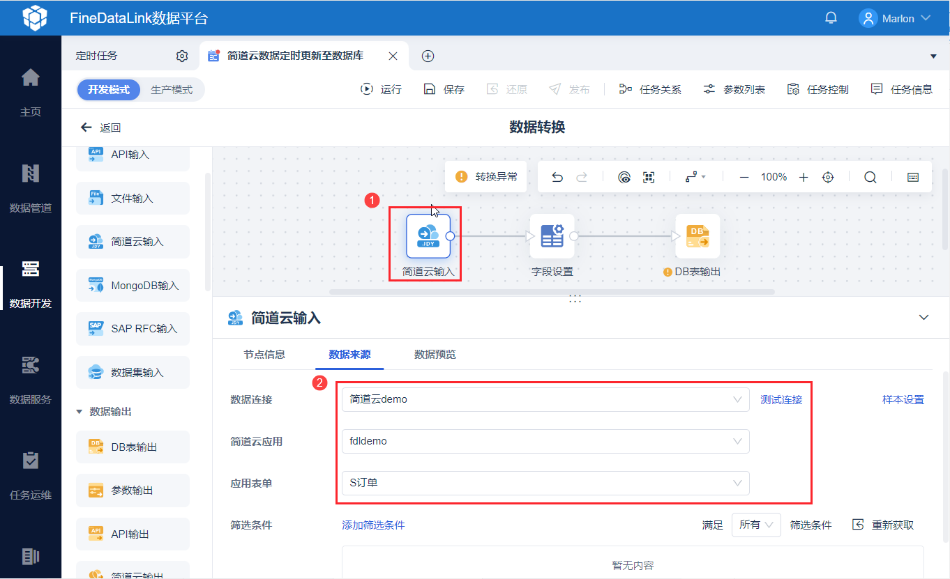
Task: Switch to 节点信息 tab
Action: (x=264, y=355)
